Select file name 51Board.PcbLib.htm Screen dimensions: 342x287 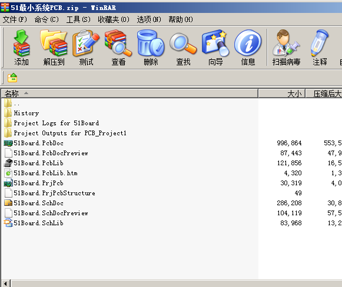(x=45, y=173)
